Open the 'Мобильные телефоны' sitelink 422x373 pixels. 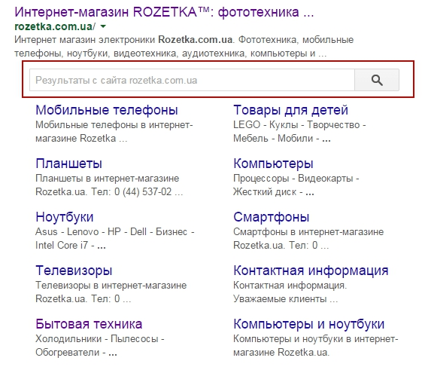[107, 110]
